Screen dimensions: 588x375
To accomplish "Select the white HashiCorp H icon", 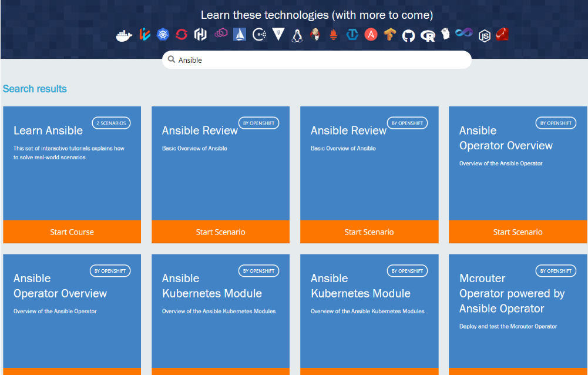I will 200,35.
